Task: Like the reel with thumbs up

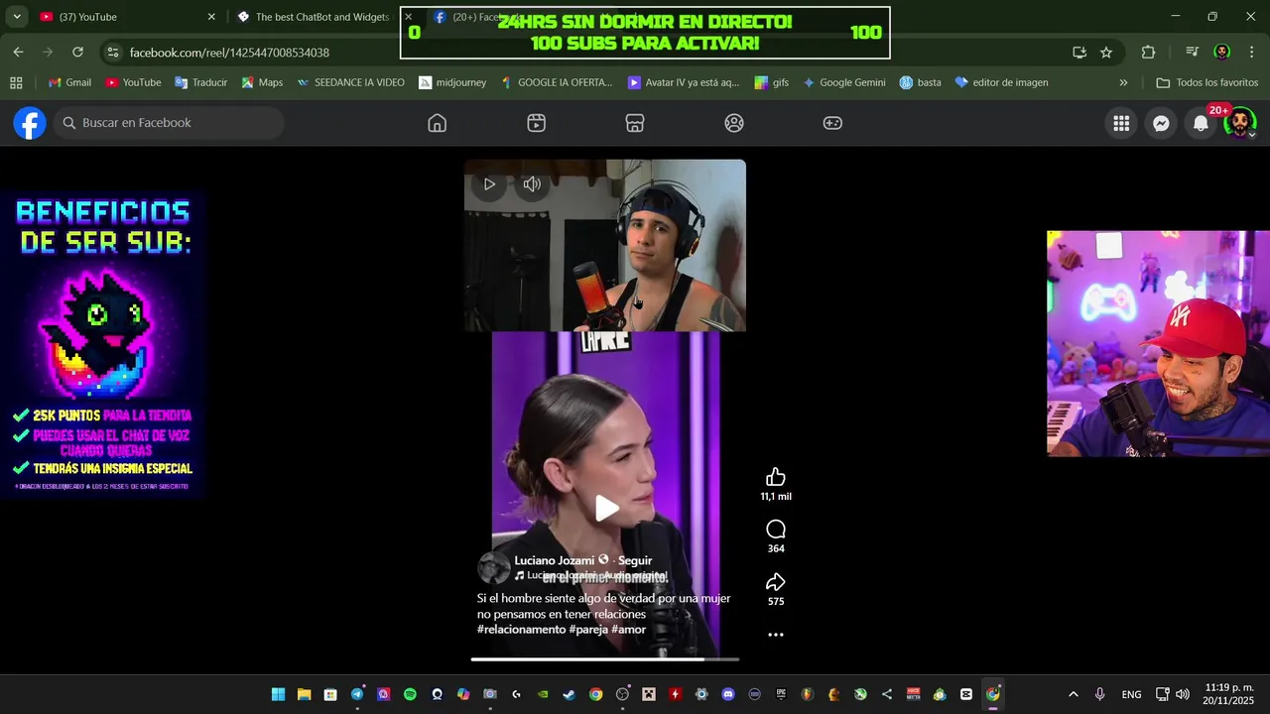Action: [x=776, y=477]
